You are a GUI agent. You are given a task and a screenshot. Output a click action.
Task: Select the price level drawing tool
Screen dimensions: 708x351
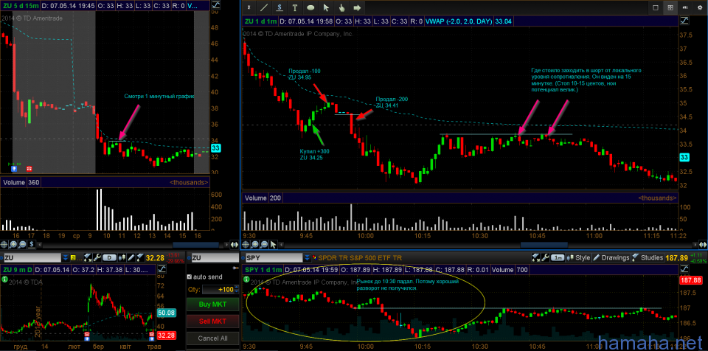pos(280,7)
